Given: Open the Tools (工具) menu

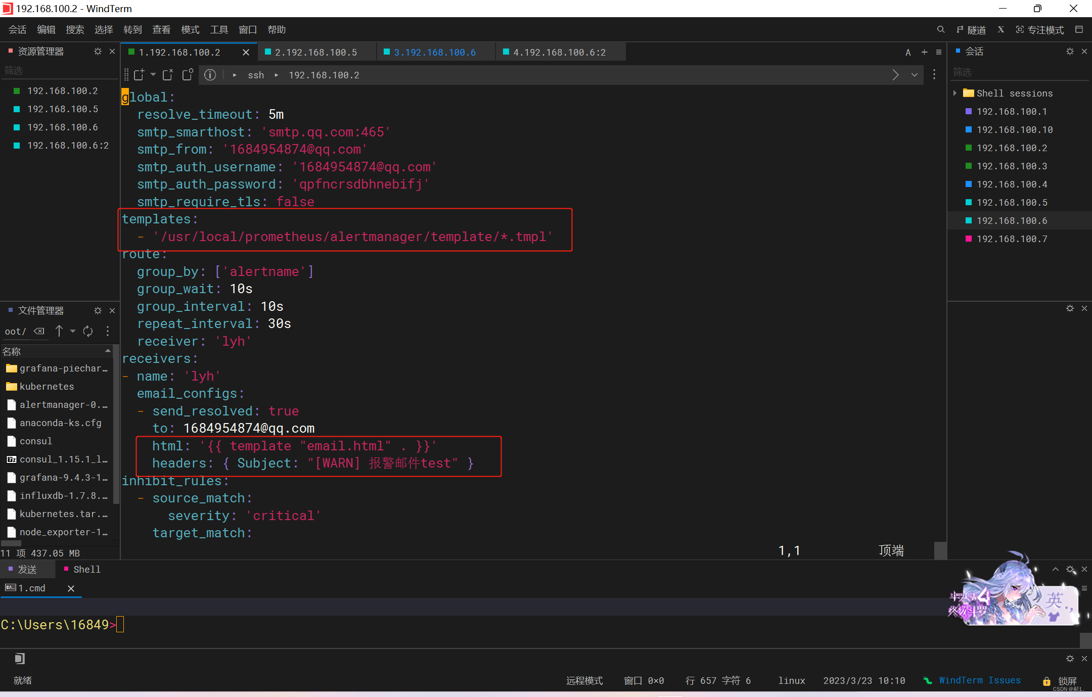Looking at the screenshot, I should pos(219,30).
